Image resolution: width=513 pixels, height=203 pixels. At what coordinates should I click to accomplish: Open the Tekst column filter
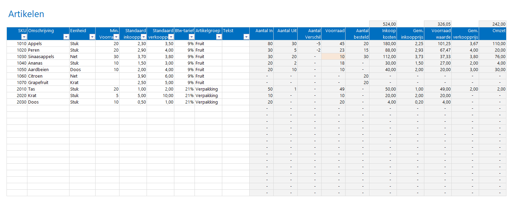point(247,36)
